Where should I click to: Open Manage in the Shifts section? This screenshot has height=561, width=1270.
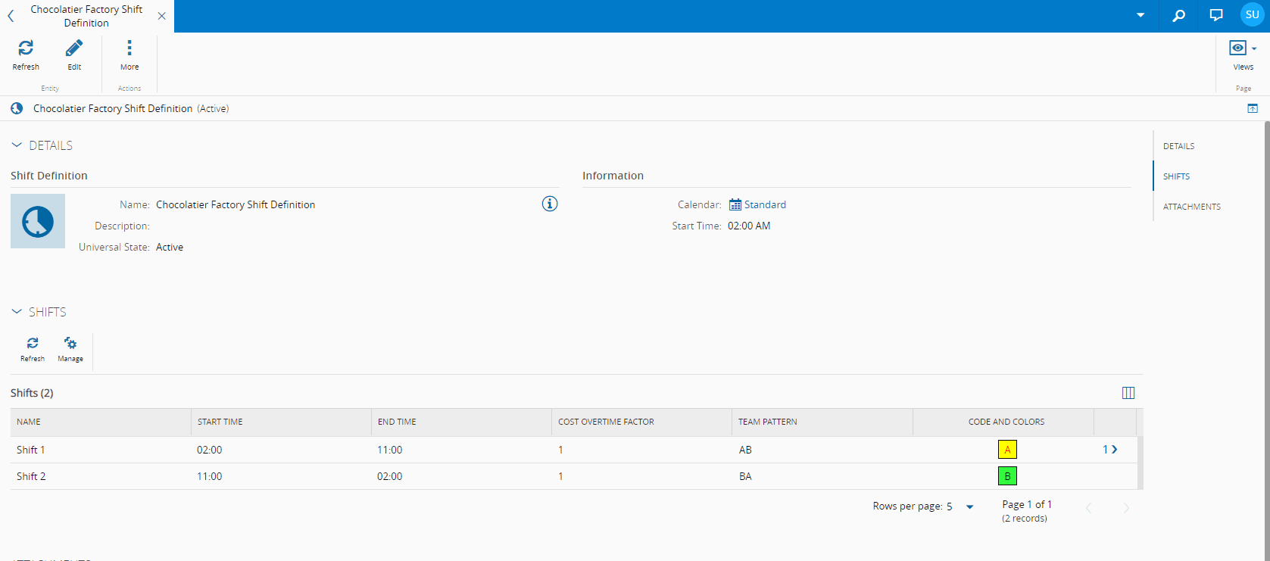click(x=70, y=344)
